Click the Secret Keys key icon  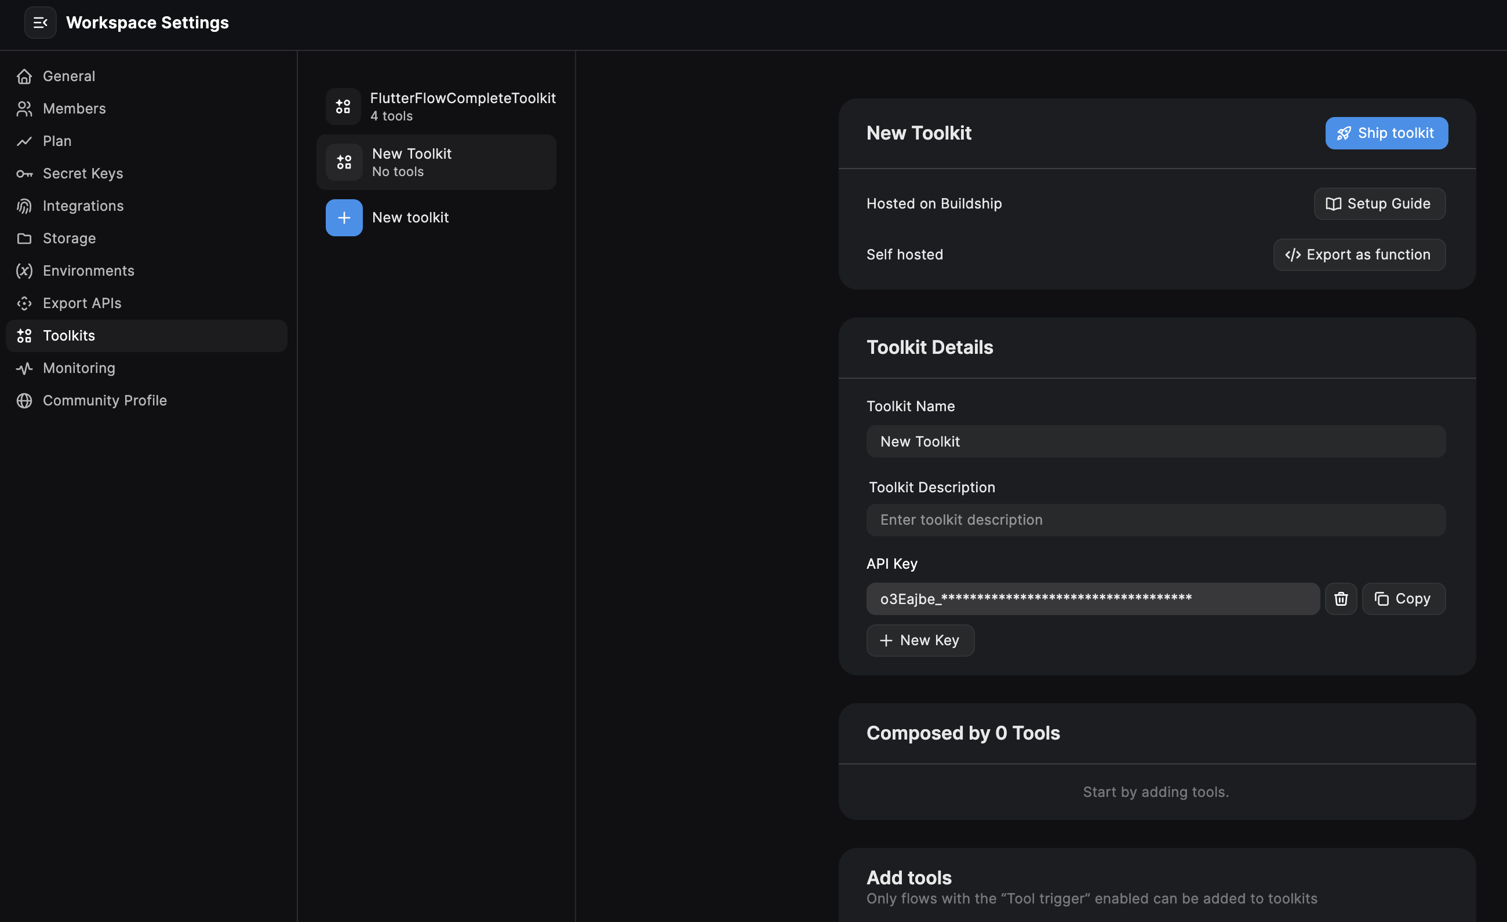(24, 174)
